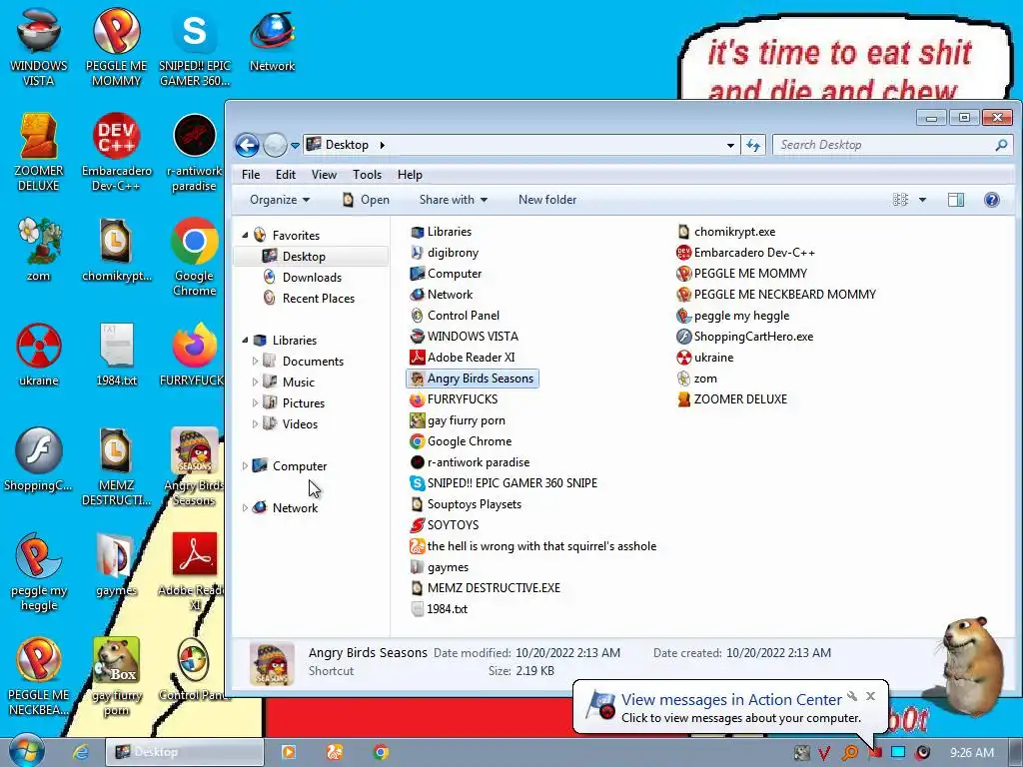The height and width of the screenshot is (767, 1023).
Task: Click the Explorer Forward button
Action: click(x=275, y=145)
